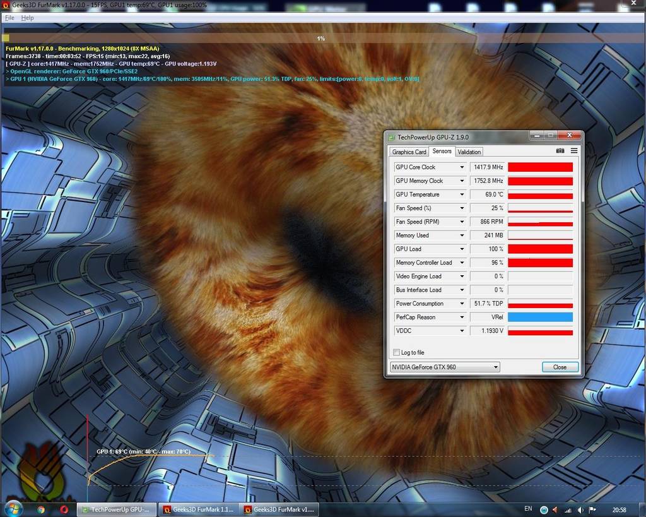The width and height of the screenshot is (646, 517).
Task: Enable the Log to file checkbox
Action: [396, 352]
